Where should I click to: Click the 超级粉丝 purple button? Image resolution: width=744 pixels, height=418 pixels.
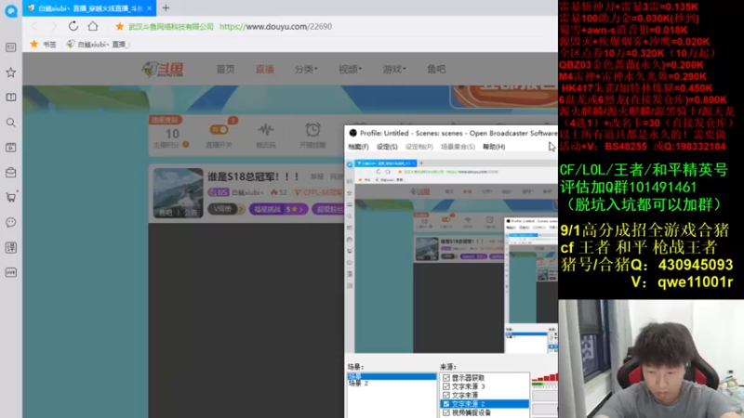coord(328,209)
